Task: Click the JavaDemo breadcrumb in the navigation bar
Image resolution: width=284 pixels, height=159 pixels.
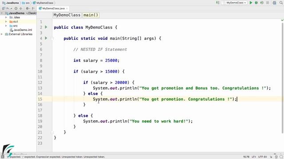Action: pyautogui.click(x=11, y=3)
